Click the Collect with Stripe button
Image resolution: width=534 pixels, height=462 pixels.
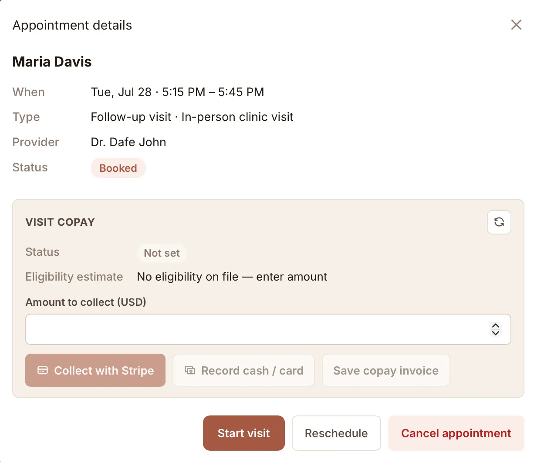coord(95,370)
